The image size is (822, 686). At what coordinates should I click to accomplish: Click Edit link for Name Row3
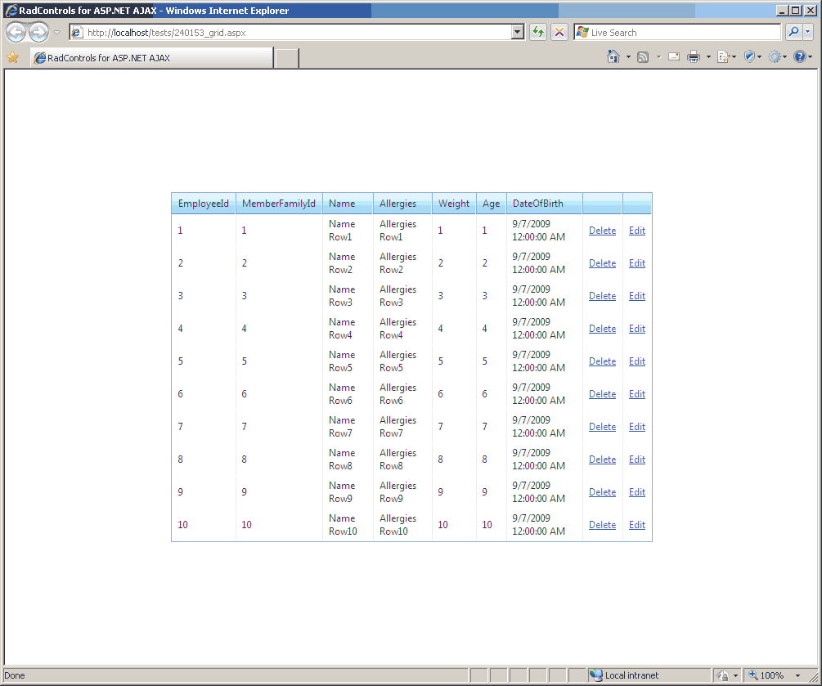(x=637, y=296)
